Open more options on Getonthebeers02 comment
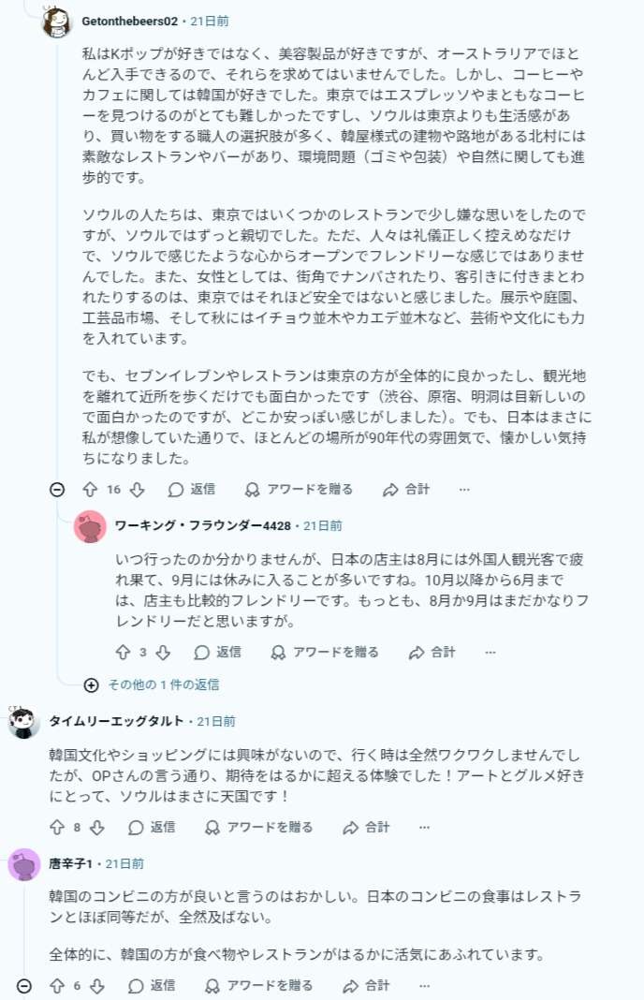644x1000 pixels. (464, 490)
